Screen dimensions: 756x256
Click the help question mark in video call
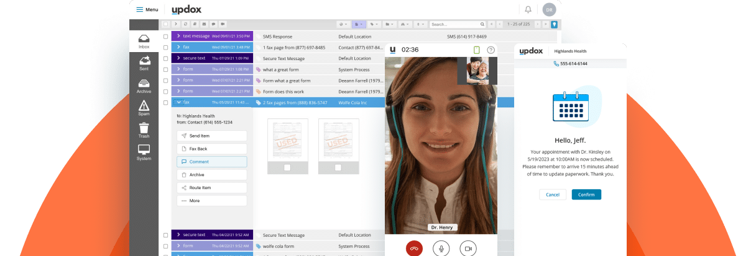pos(491,50)
